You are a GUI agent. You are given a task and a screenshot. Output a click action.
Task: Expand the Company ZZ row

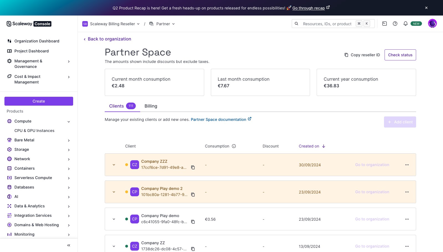[x=114, y=246]
